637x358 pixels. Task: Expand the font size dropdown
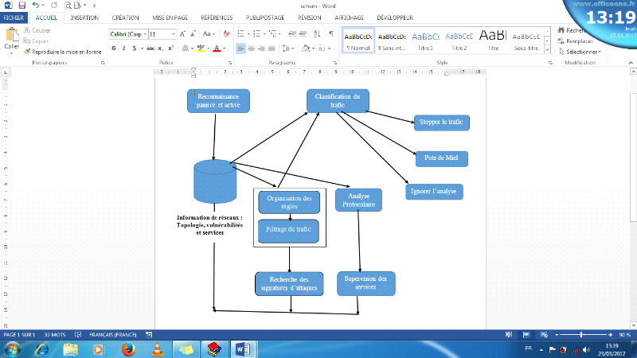[174, 34]
